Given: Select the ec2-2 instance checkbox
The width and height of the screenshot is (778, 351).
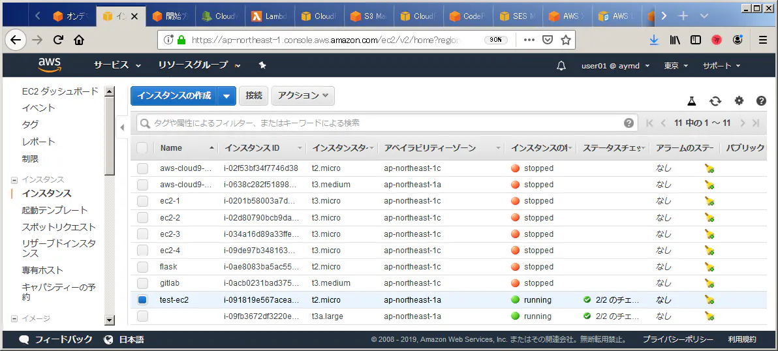Looking at the screenshot, I should [x=143, y=218].
